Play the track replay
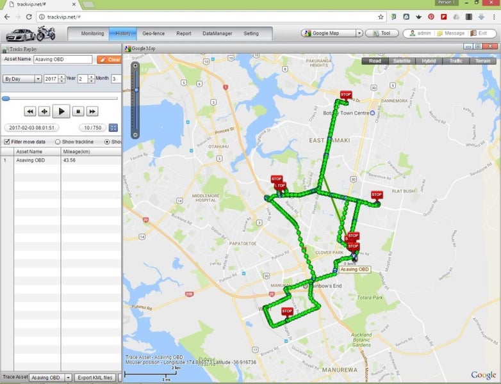 point(61,111)
